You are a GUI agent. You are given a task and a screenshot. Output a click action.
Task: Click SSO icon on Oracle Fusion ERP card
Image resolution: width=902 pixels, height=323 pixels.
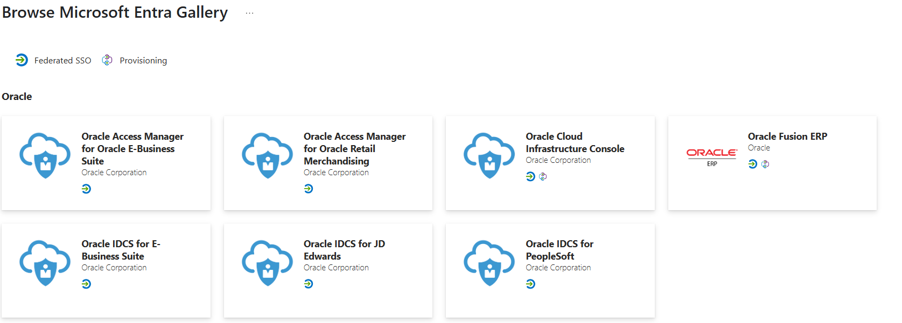pyautogui.click(x=753, y=164)
